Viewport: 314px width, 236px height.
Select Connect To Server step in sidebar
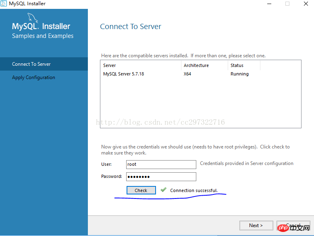[x=44, y=64]
